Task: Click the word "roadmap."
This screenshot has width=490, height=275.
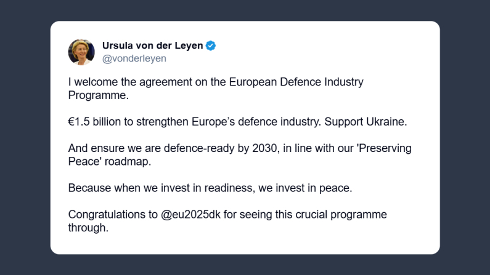Action: click(147, 162)
